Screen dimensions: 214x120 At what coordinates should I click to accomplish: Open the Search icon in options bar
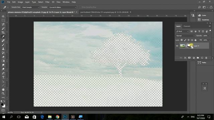click(x=199, y=7)
